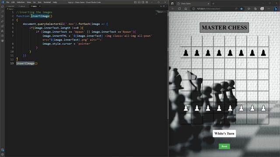280x157 pixels.
Task: Open the Collections icon in browser toolbar
Action: pos(255,9)
